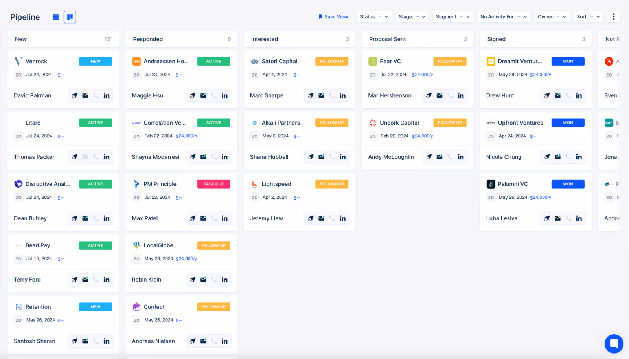Email David Pakman via mail icon

85,95
